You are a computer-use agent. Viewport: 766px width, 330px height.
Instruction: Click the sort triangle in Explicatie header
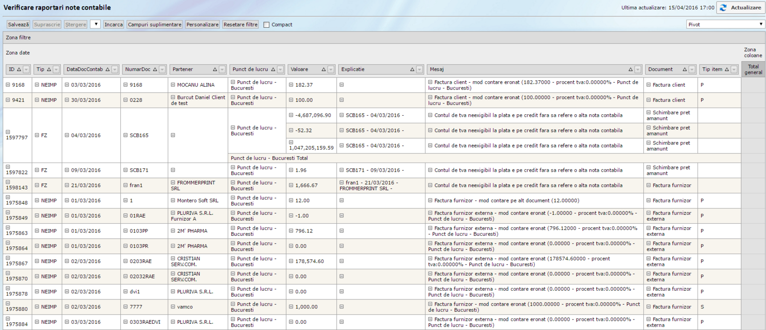tap(412, 69)
